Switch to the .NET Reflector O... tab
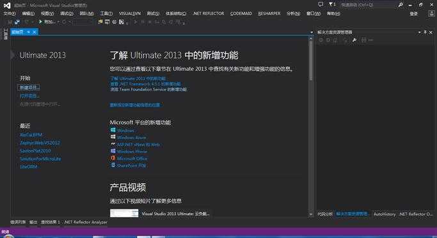The width and height of the screenshot is (437, 238). (x=416, y=214)
